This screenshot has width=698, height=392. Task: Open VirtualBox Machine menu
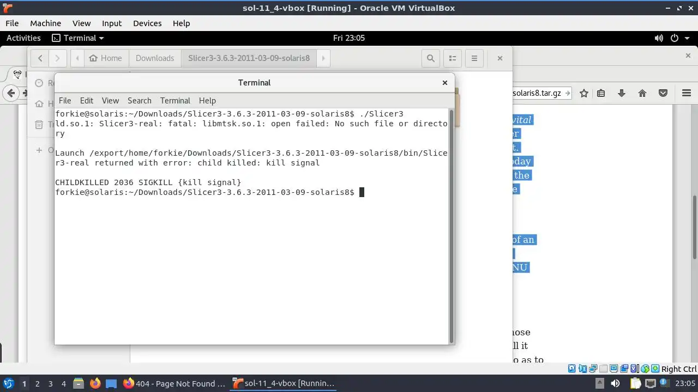coord(45,23)
